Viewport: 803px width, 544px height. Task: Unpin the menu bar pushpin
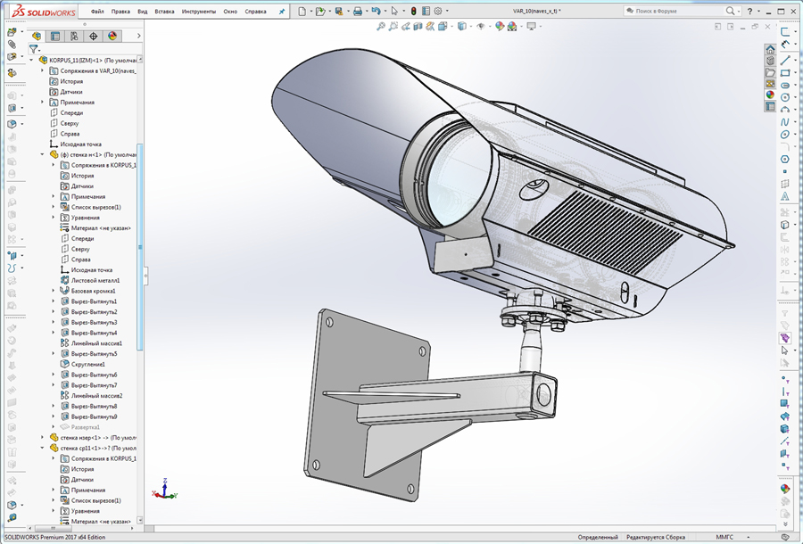[283, 11]
